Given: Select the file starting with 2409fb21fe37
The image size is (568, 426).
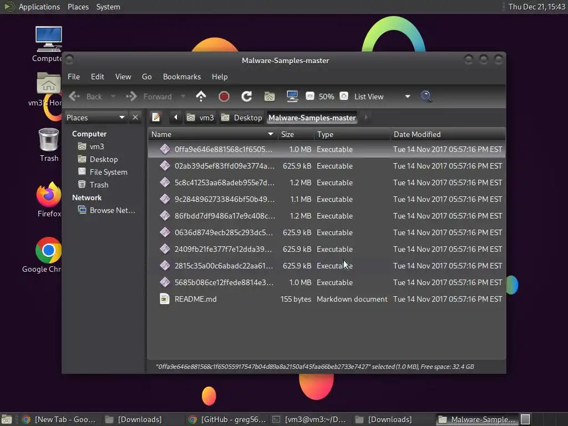Looking at the screenshot, I should pyautogui.click(x=327, y=249).
